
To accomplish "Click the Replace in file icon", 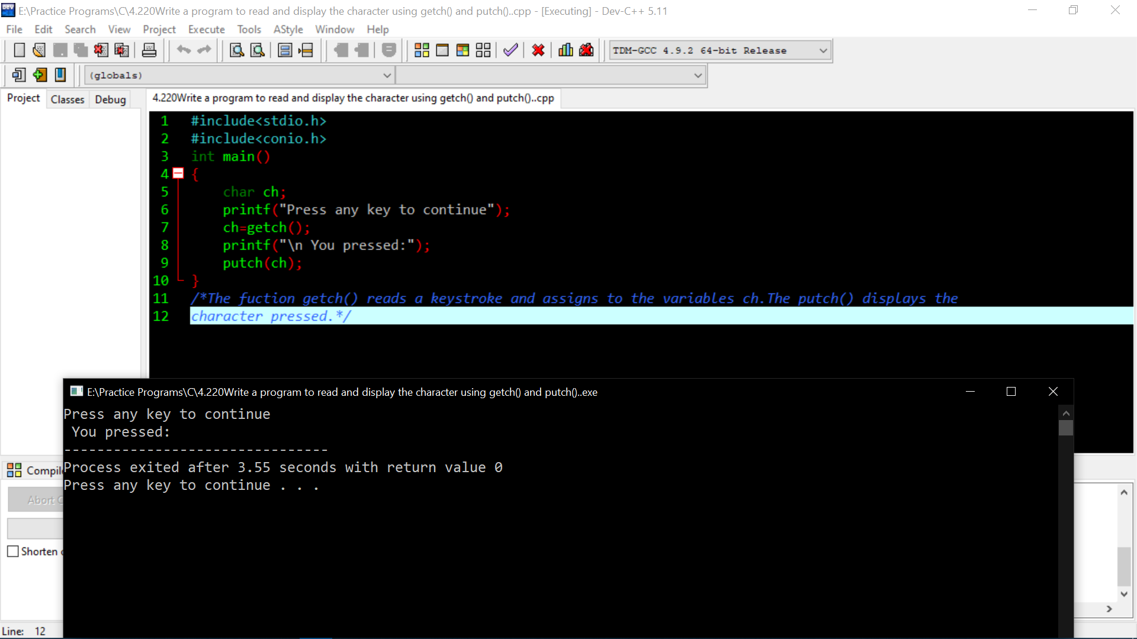I will [x=256, y=50].
